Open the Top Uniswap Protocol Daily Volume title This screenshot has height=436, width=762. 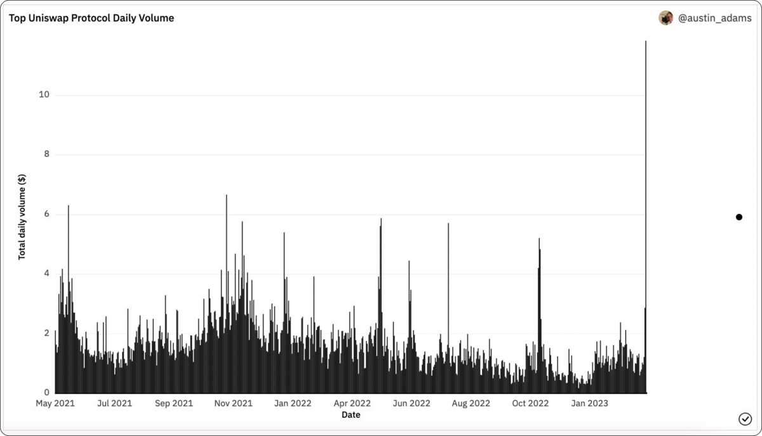pyautogui.click(x=91, y=18)
